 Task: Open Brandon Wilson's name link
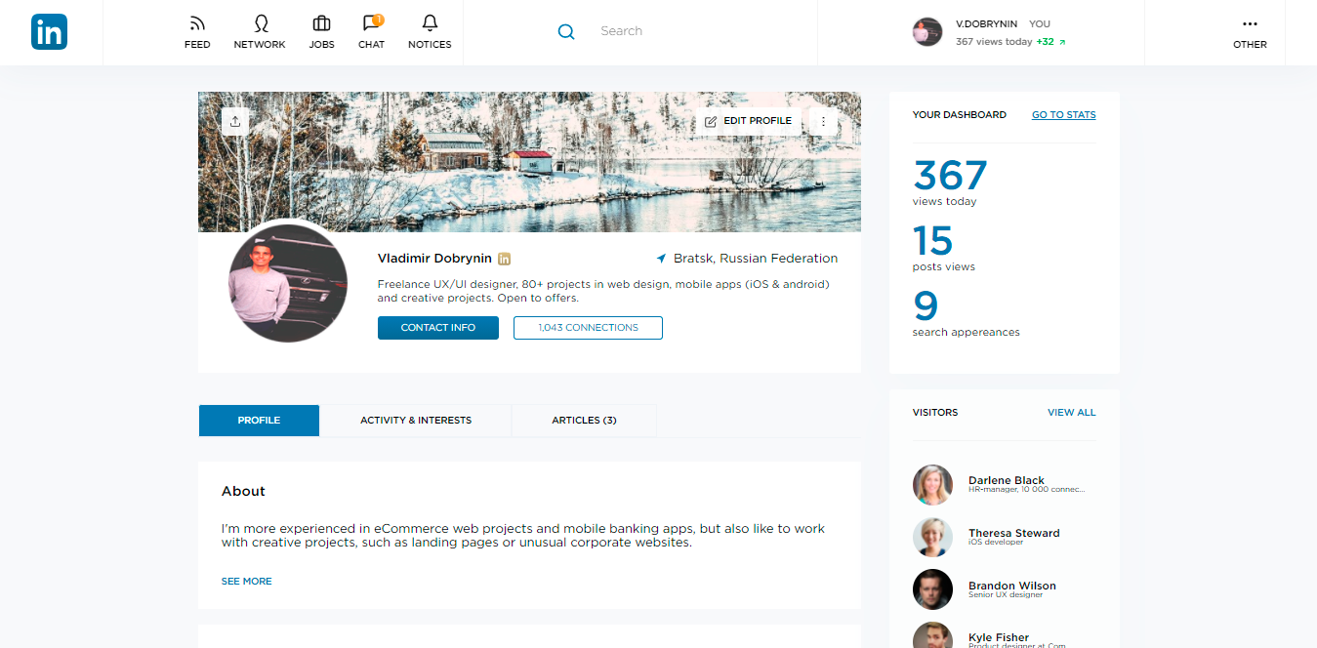pyautogui.click(x=1012, y=586)
